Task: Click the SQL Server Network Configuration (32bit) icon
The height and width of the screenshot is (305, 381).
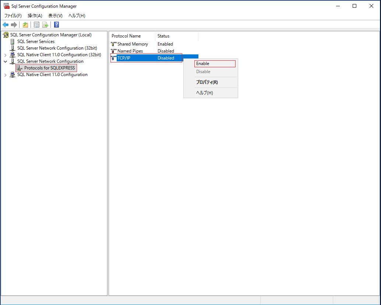Action: (x=13, y=48)
